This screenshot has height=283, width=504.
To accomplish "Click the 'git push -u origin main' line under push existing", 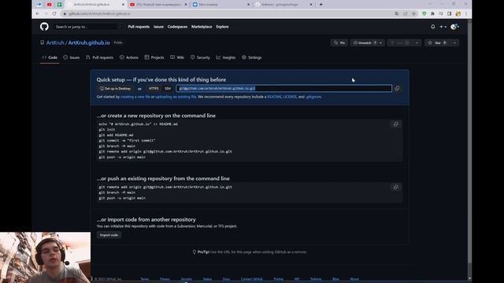I will [122, 198].
